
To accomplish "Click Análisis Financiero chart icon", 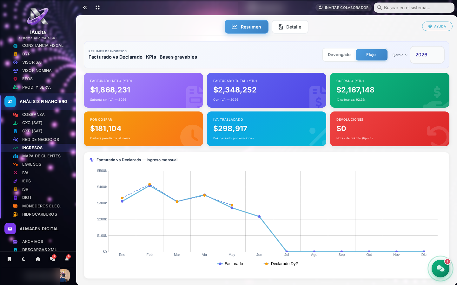I will point(10,102).
